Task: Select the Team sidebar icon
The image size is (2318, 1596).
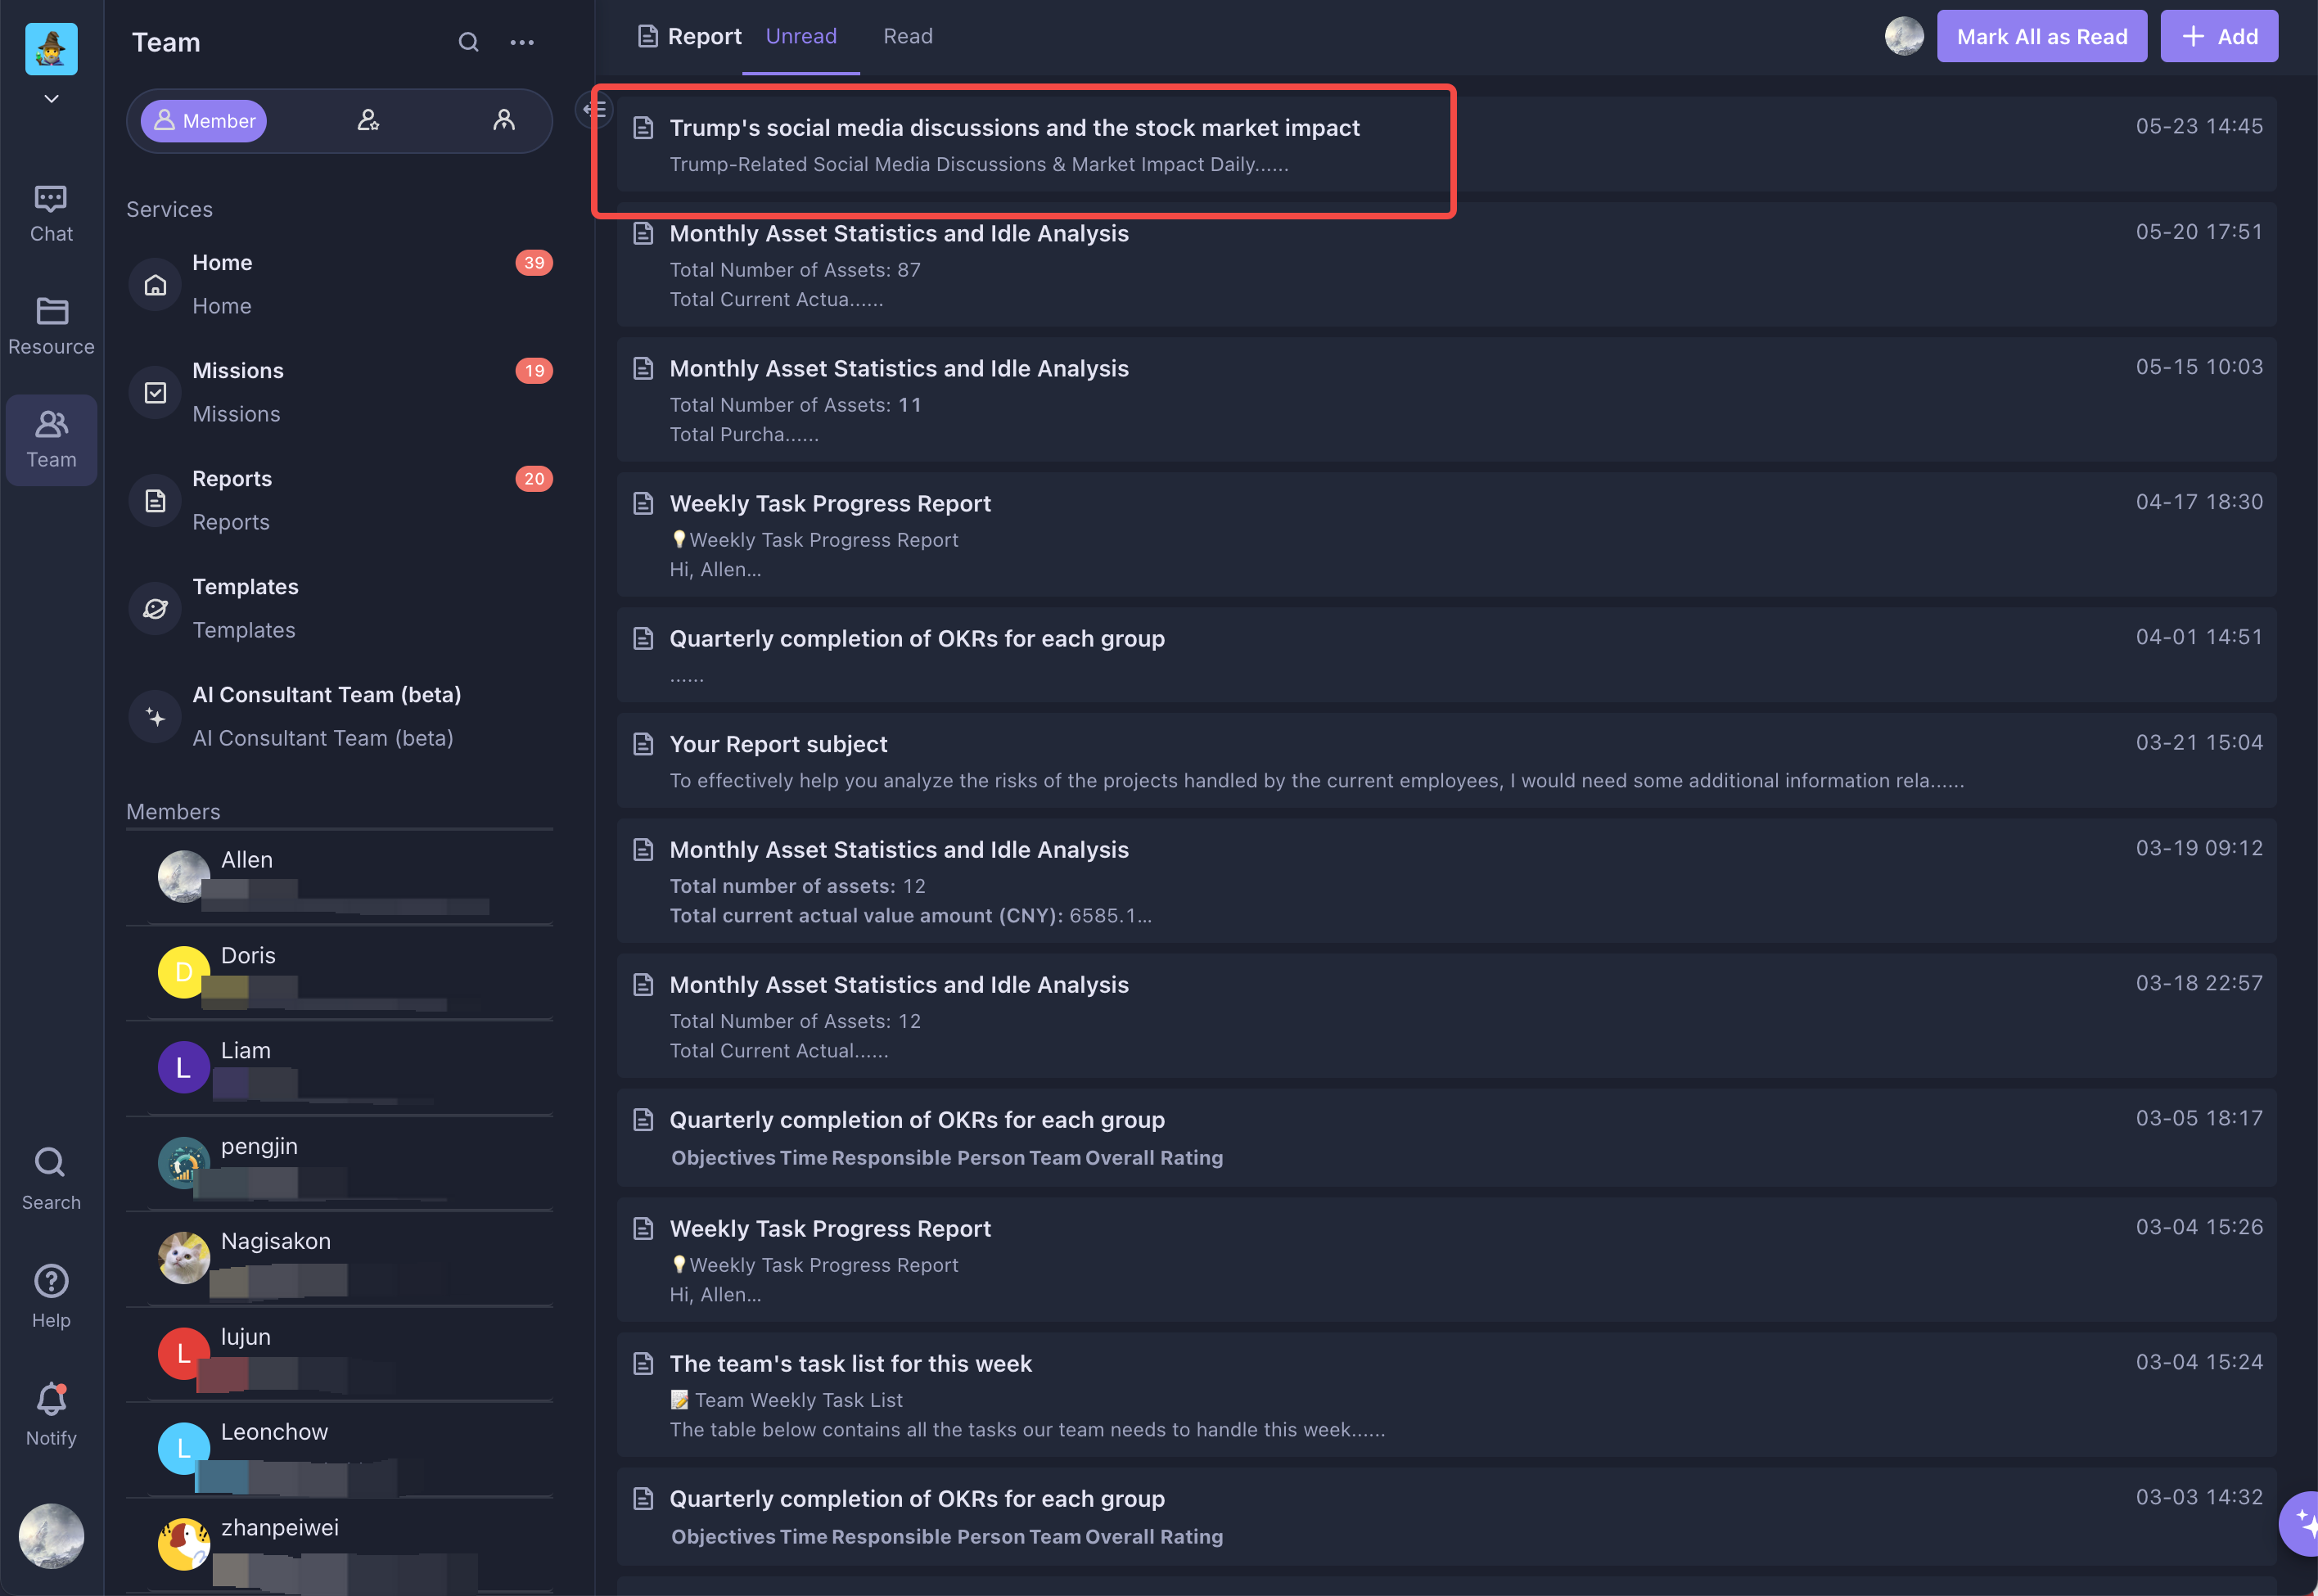Action: (x=51, y=440)
